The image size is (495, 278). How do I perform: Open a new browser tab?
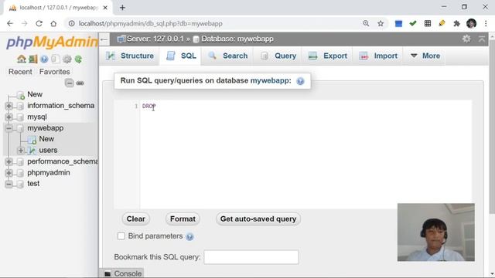(x=122, y=8)
